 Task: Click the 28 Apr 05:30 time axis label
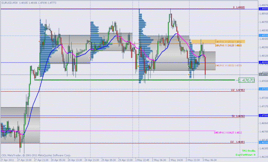pos(58,160)
